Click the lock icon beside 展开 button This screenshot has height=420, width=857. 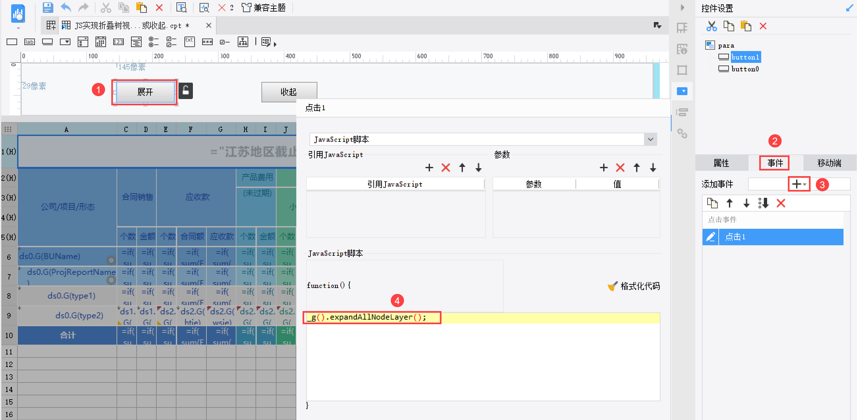tap(186, 91)
